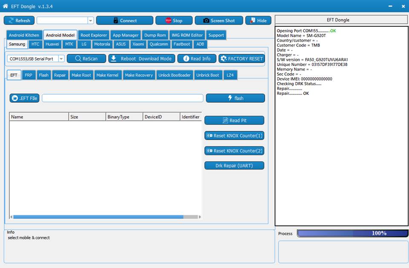
Task: Click the home icon in title bar
Action: tap(6, 6)
